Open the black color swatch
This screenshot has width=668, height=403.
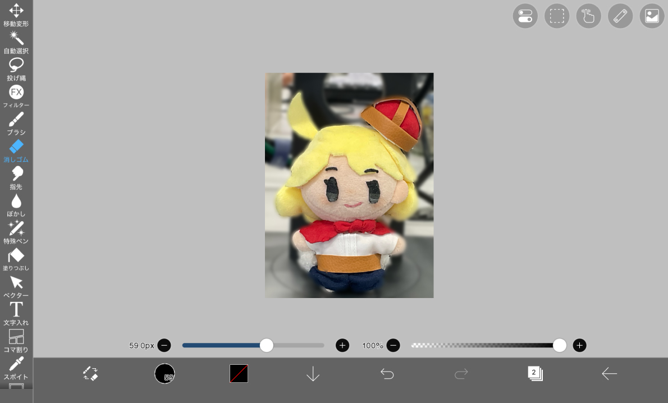tap(239, 374)
